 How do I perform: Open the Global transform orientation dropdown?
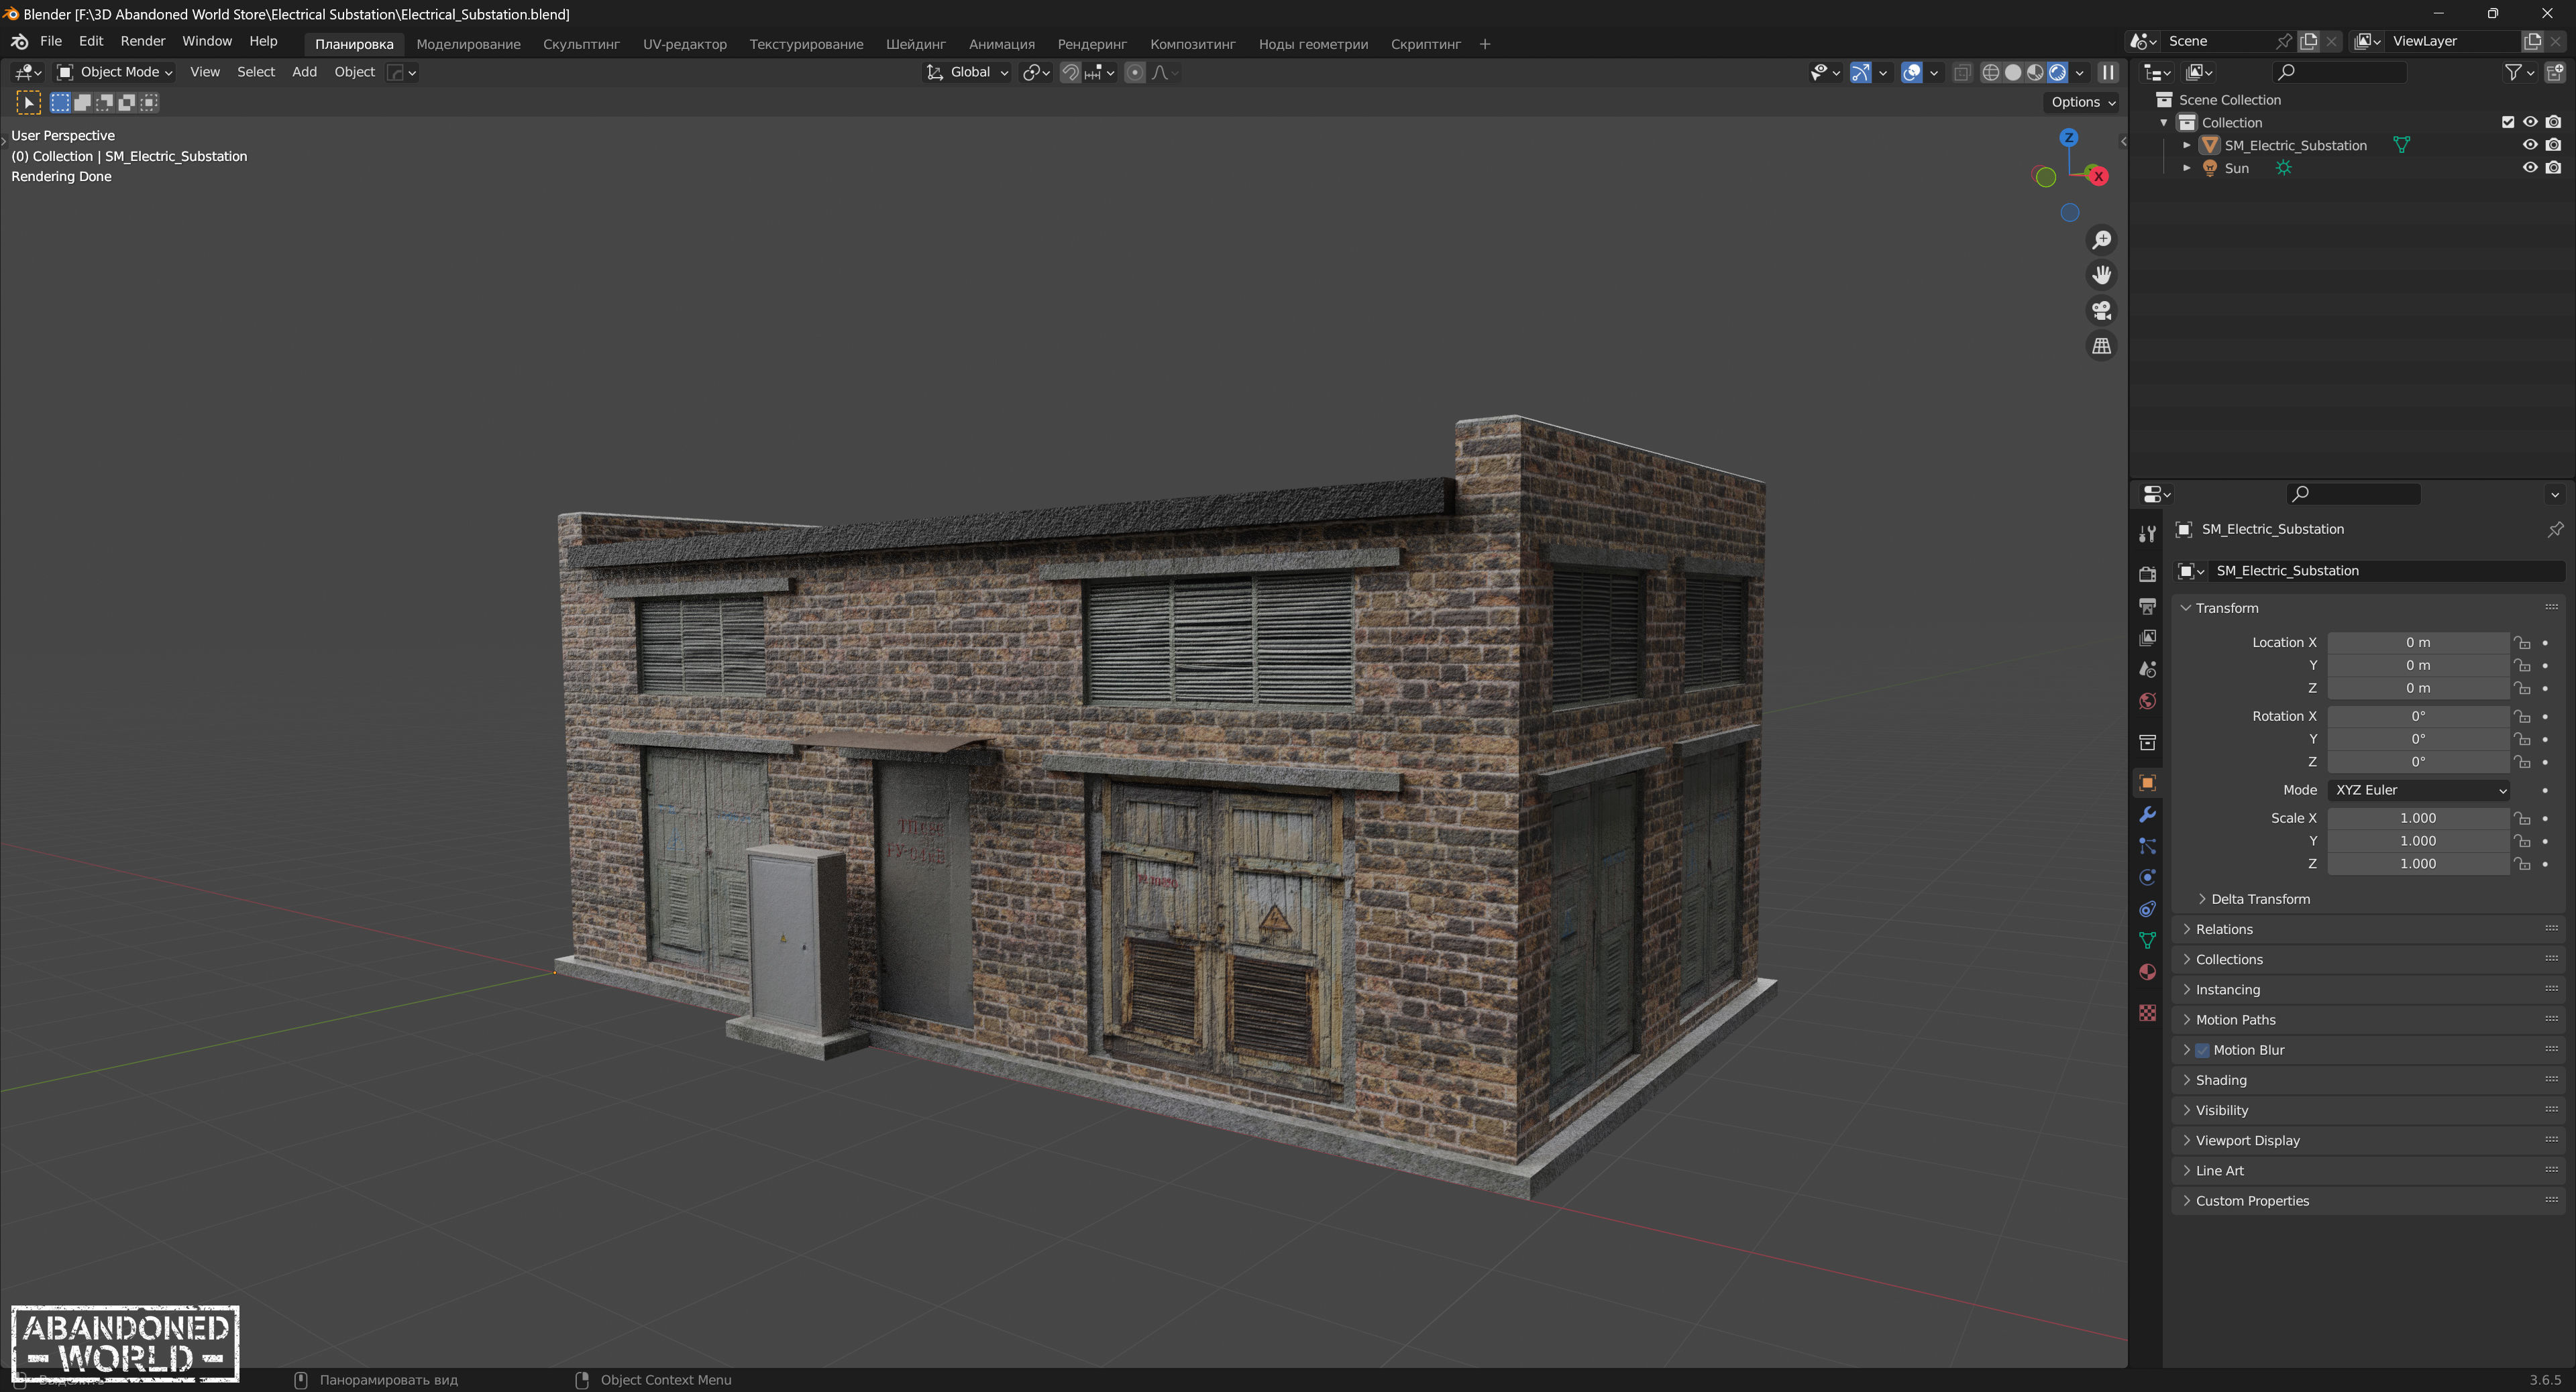coord(966,72)
